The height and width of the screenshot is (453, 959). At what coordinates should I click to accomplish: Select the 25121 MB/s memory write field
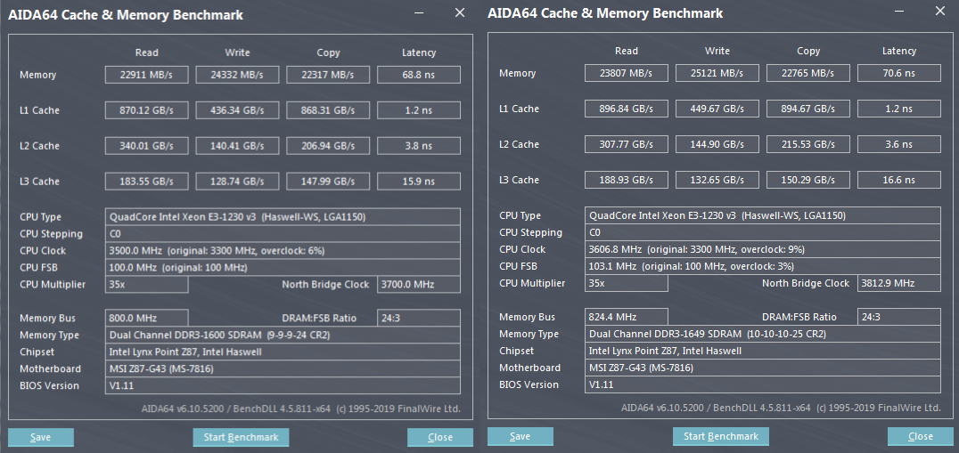pyautogui.click(x=717, y=73)
